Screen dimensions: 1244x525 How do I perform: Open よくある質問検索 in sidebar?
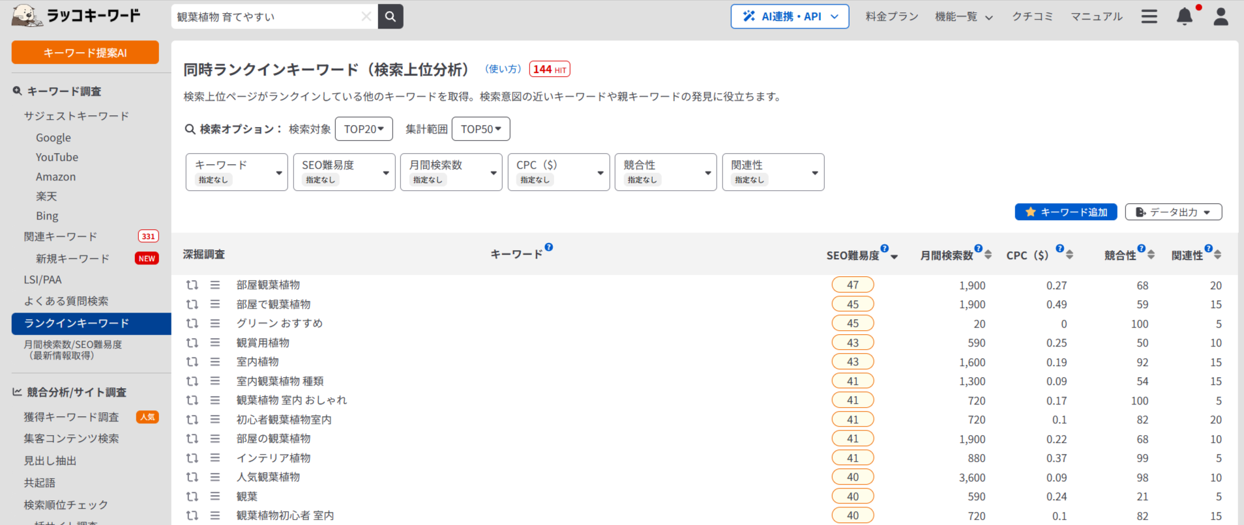pos(66,301)
